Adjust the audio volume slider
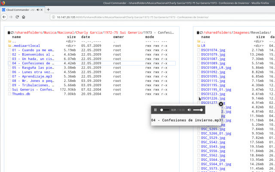 pos(198,110)
